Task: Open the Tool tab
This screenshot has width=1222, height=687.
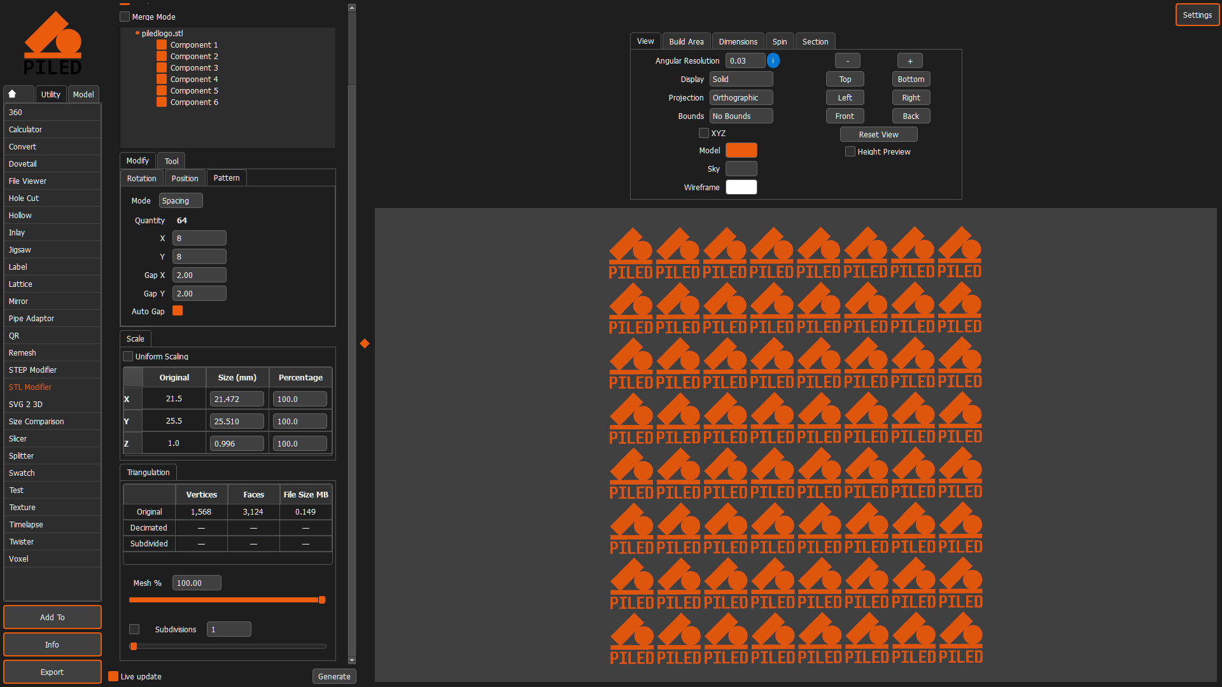Action: coord(172,161)
